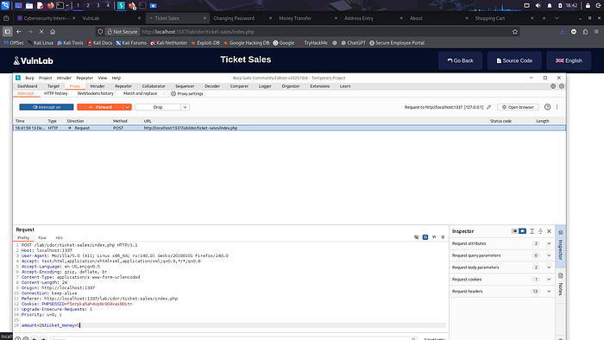
Task: Open the Drop dropdown arrow
Action: pos(185,107)
